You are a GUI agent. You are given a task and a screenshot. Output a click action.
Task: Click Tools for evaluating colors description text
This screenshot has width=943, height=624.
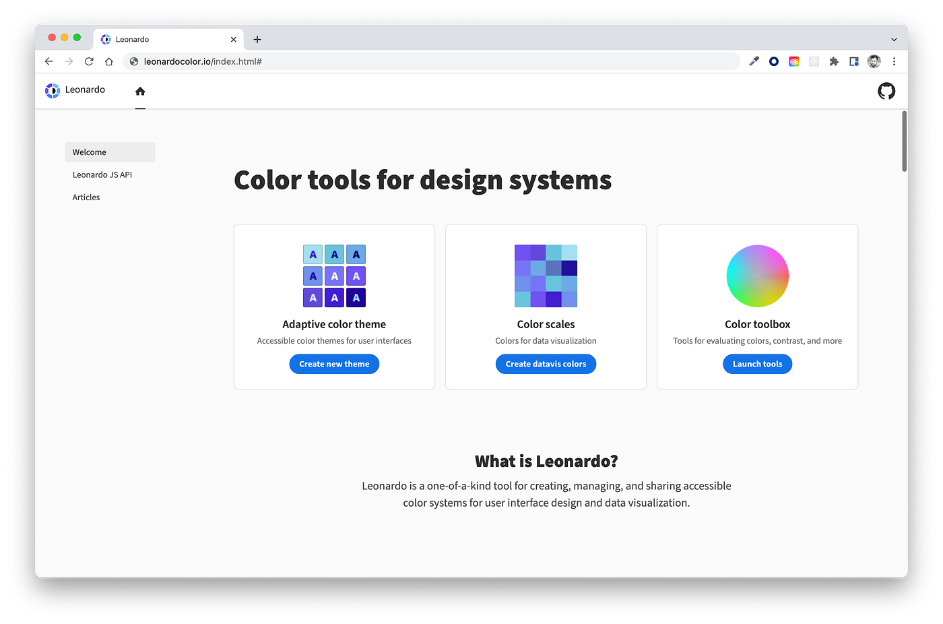758,341
